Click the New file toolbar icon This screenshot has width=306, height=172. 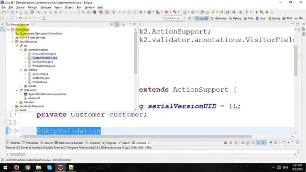point(4,12)
